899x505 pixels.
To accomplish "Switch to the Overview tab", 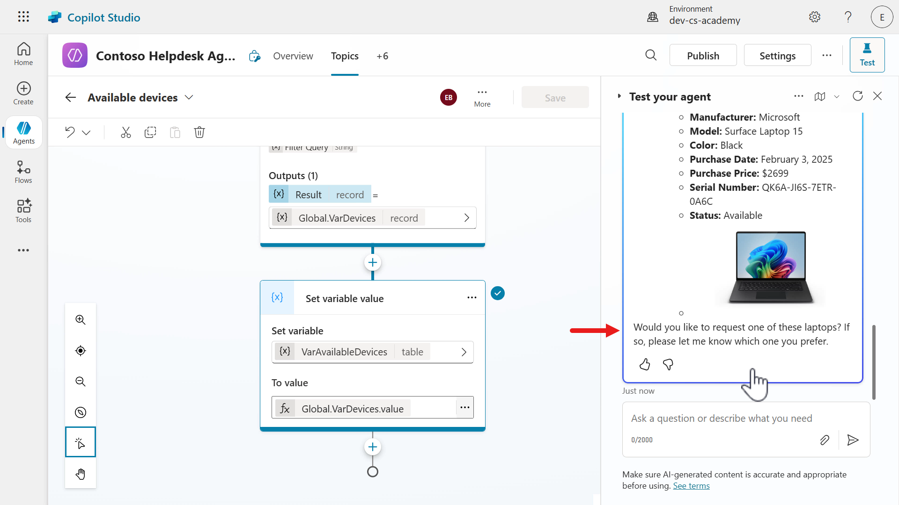I will [x=293, y=56].
